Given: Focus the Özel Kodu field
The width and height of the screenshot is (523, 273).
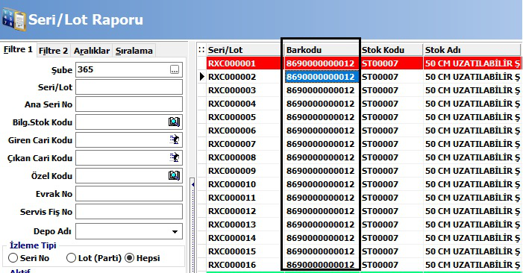Looking at the screenshot, I should (x=129, y=176).
